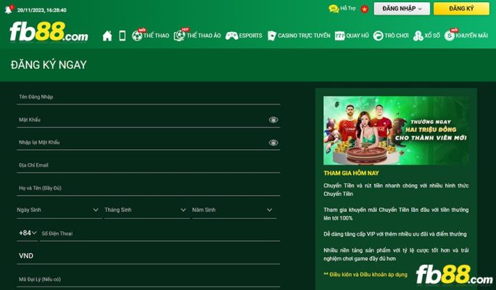Expand the Năm Sinh dropdown
Image resolution: width=496 pixels, height=290 pixels.
point(234,210)
